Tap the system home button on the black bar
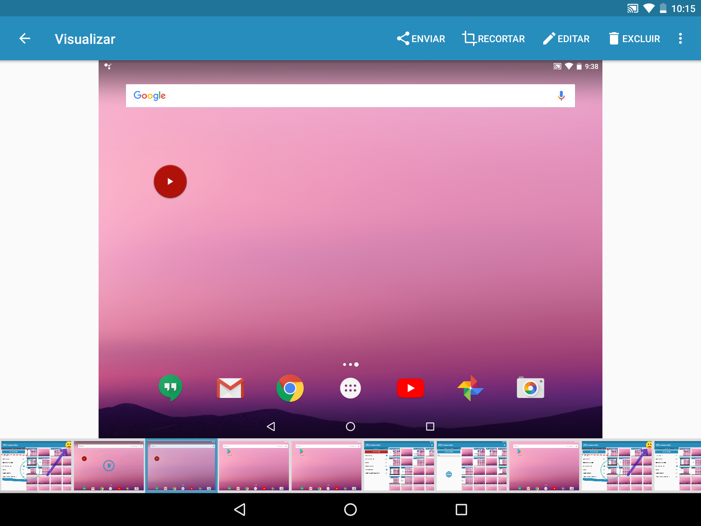701x526 pixels. coord(350,510)
